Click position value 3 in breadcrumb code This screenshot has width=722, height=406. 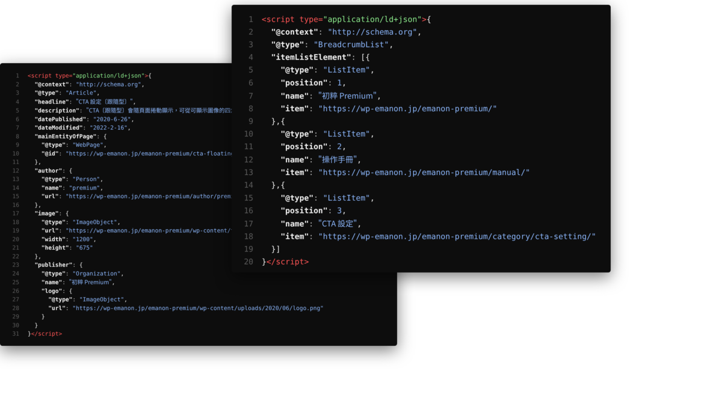pyautogui.click(x=339, y=211)
